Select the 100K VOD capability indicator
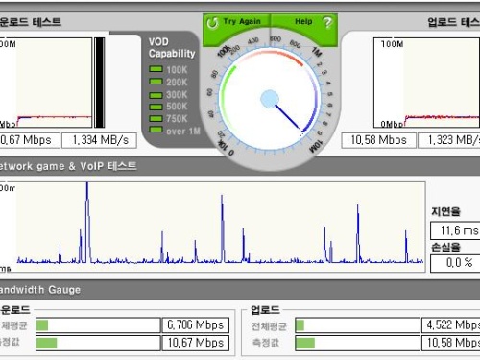 coord(156,69)
